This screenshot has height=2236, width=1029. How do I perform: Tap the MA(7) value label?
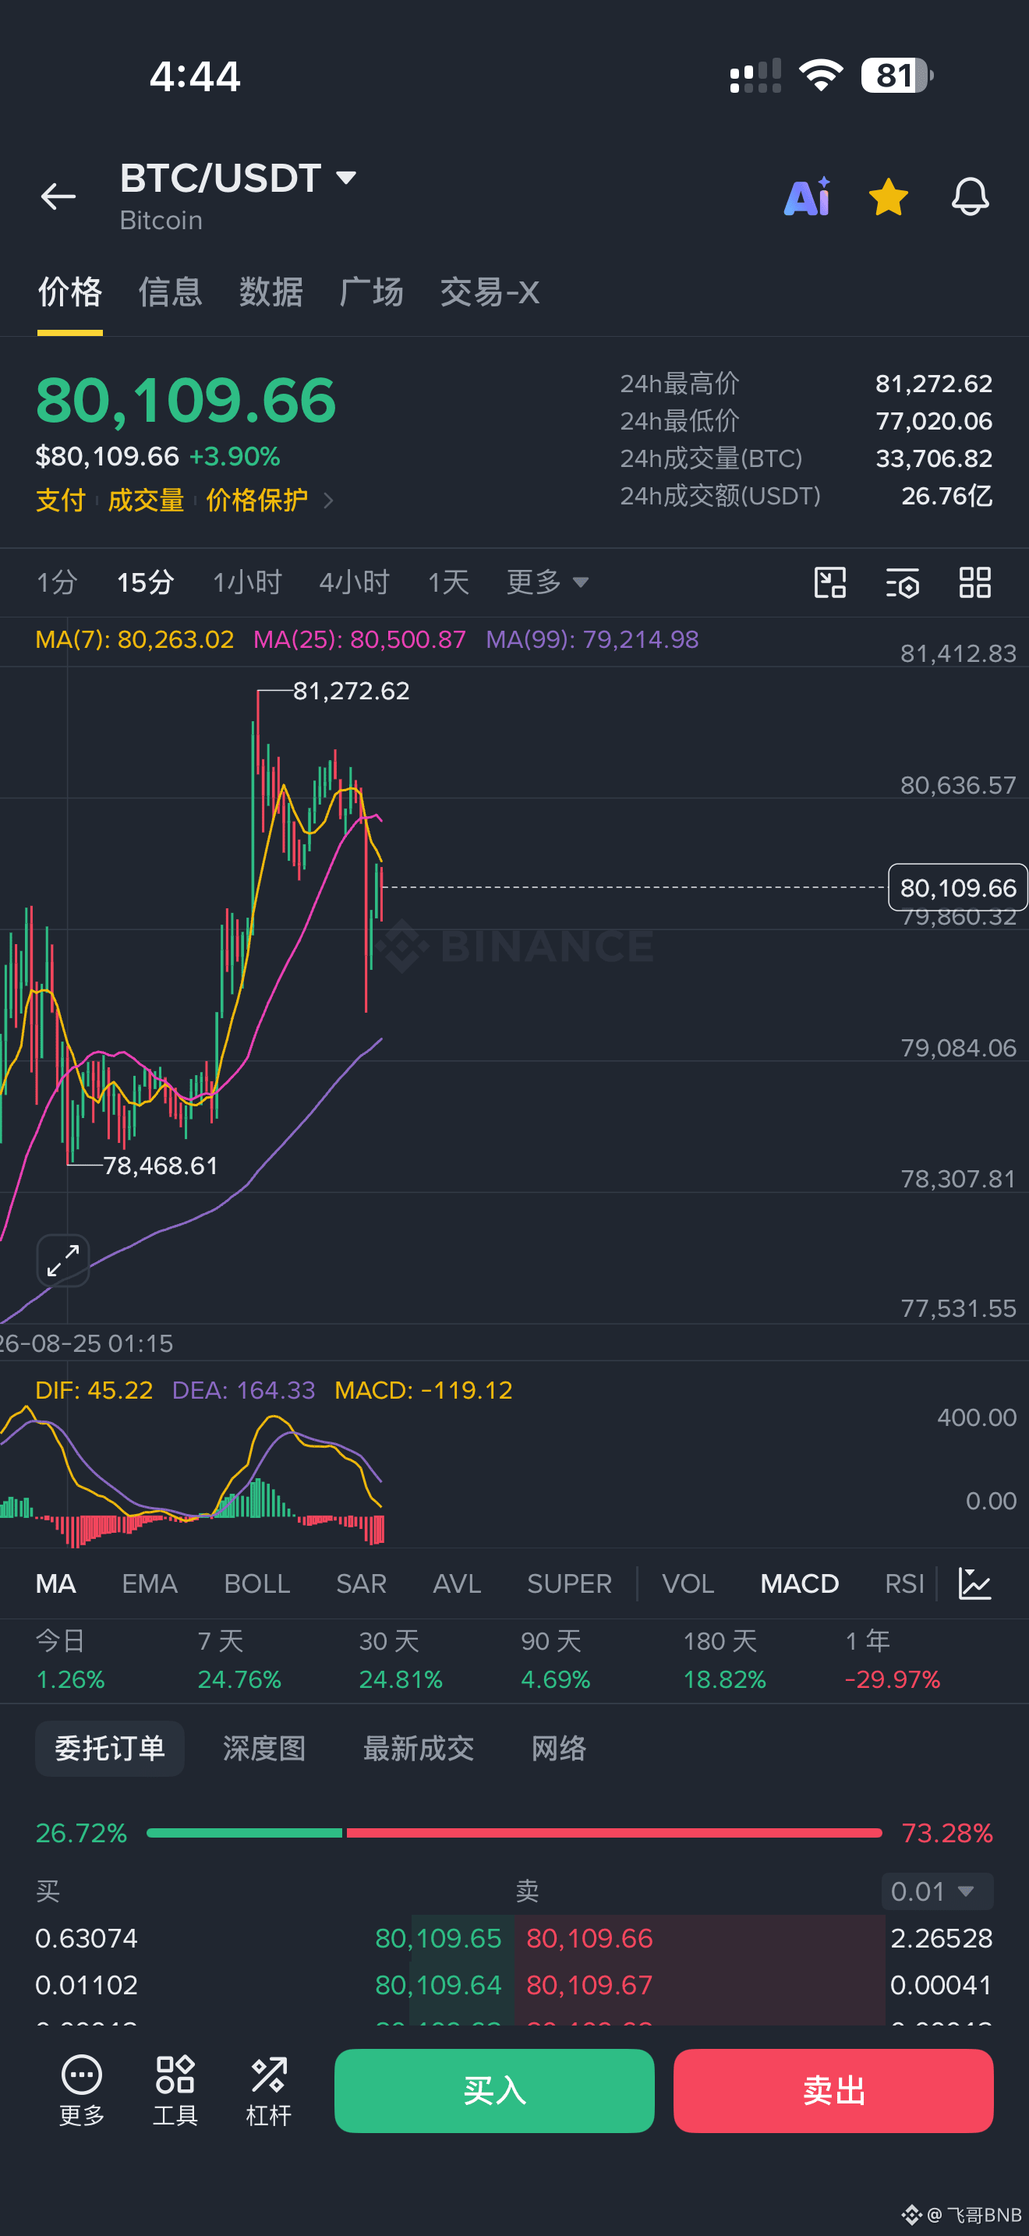coord(135,640)
